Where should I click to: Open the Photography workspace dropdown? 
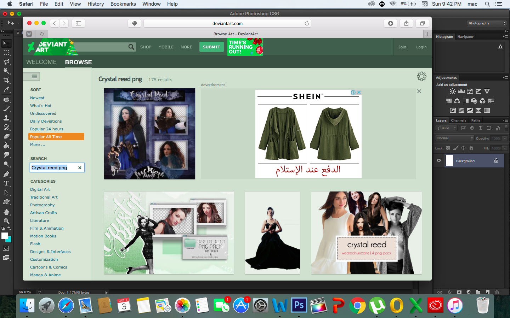(487, 23)
